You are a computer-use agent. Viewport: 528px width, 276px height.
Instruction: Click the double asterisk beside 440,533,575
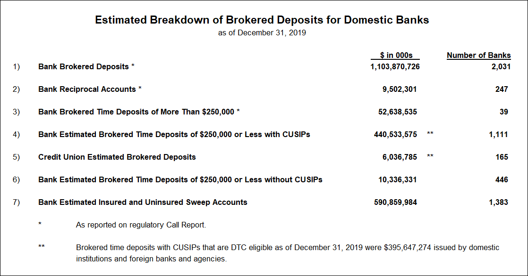click(430, 133)
